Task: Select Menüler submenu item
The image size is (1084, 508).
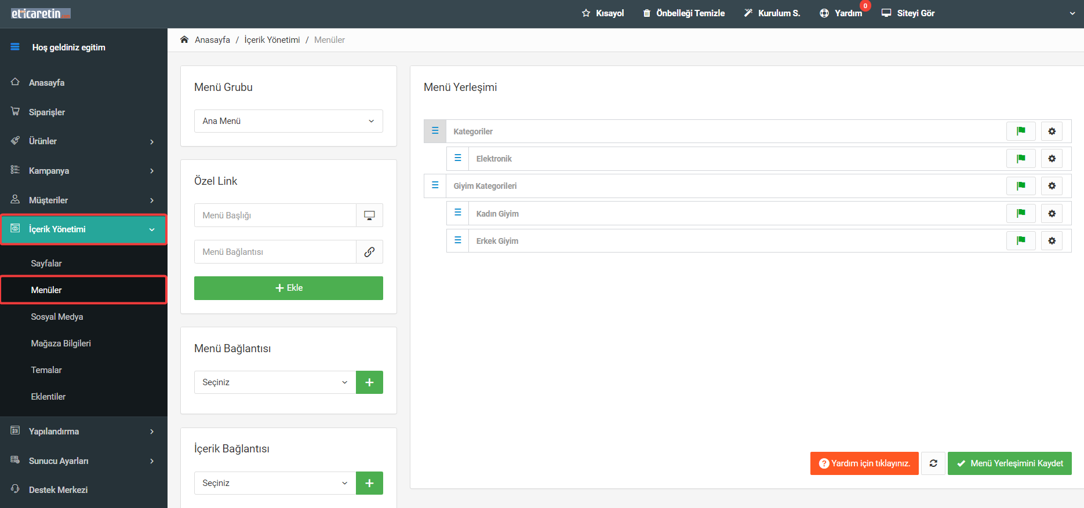Action: click(83, 290)
